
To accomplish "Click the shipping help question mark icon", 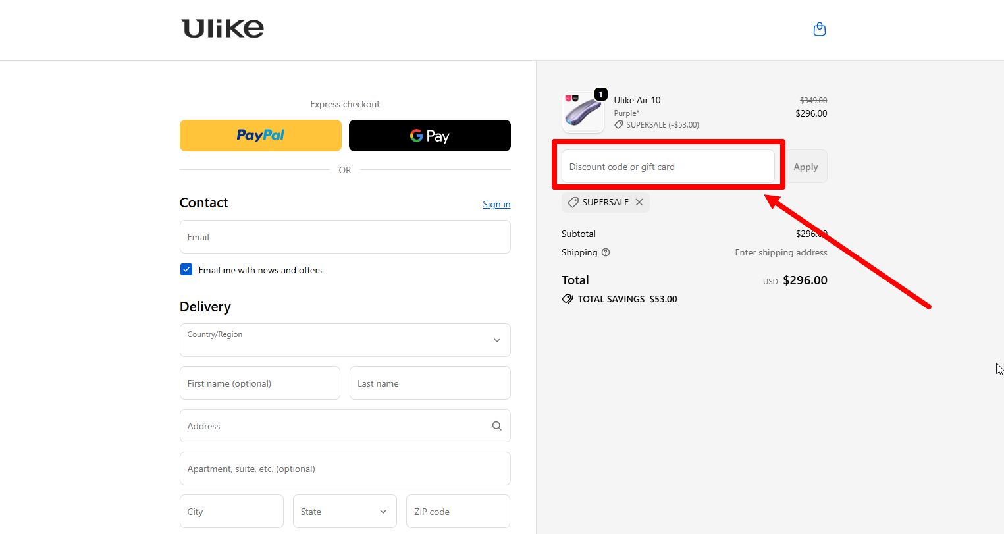I will click(606, 252).
